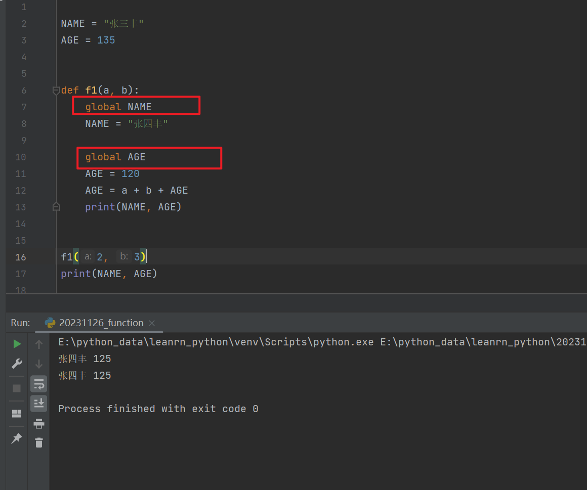Select the 20231126_function run tab
This screenshot has width=587, height=490.
(x=101, y=323)
